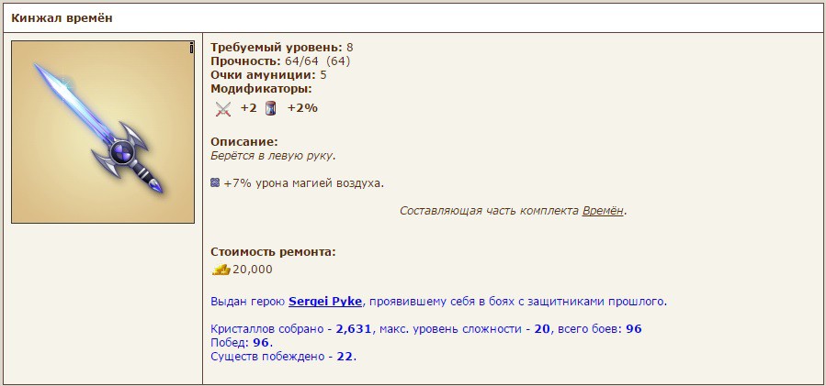Open the dagger artifact image
Image resolution: width=826 pixels, height=386 pixels.
pyautogui.click(x=103, y=132)
